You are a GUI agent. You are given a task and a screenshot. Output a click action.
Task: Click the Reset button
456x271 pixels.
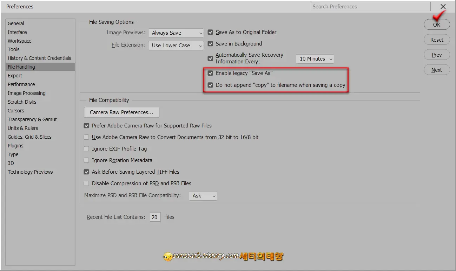point(437,40)
